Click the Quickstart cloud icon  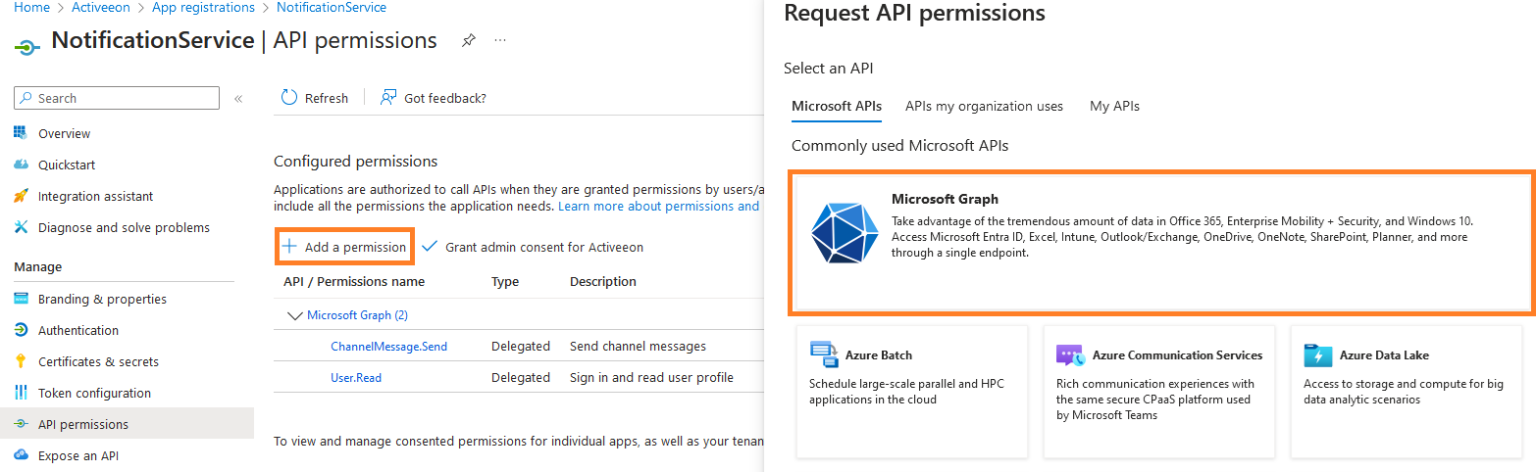click(x=21, y=165)
